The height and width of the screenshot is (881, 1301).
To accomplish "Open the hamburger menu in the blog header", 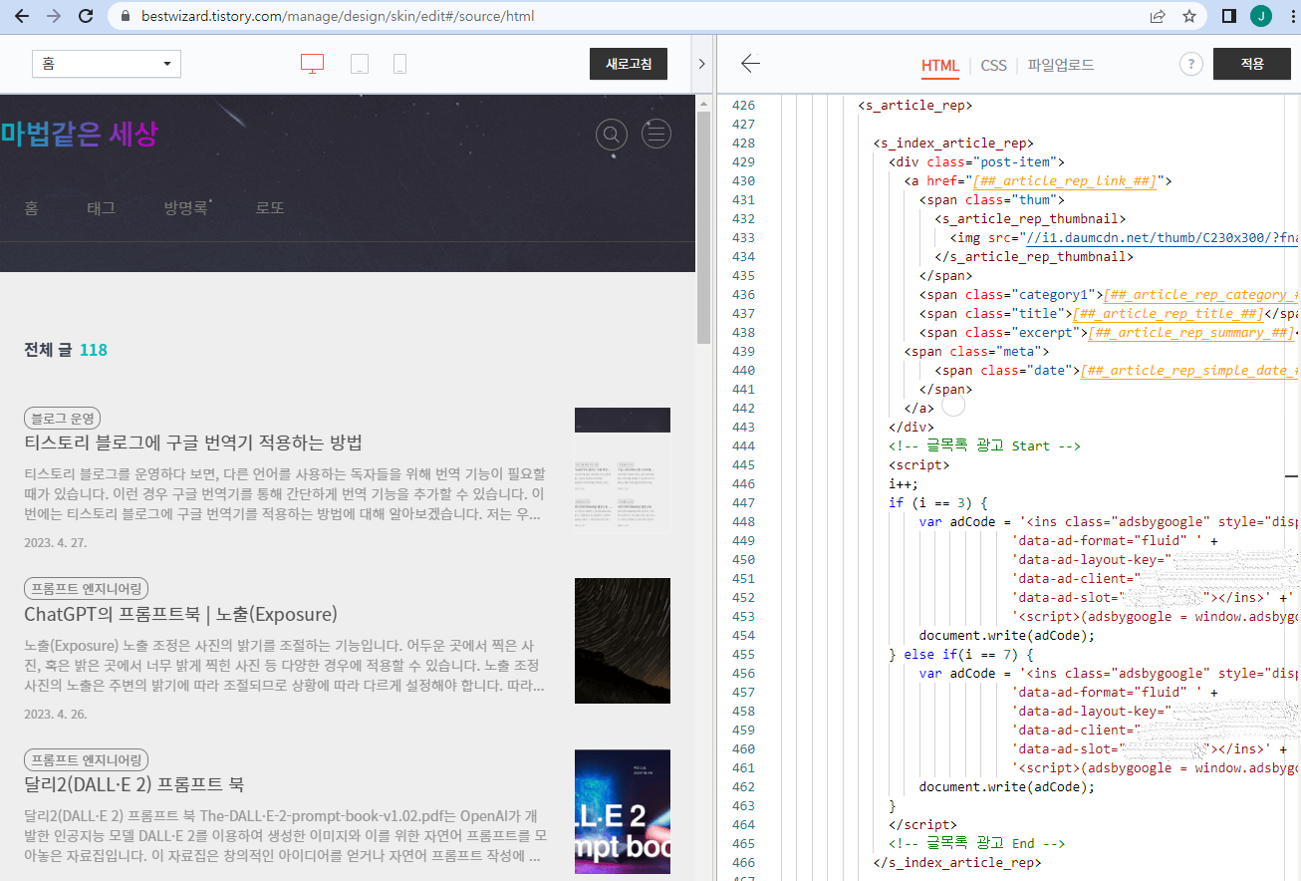I will (655, 133).
